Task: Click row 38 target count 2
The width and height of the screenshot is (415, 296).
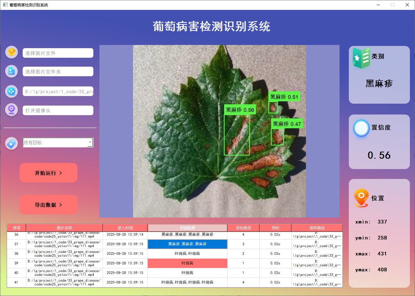Action: [x=243, y=254]
